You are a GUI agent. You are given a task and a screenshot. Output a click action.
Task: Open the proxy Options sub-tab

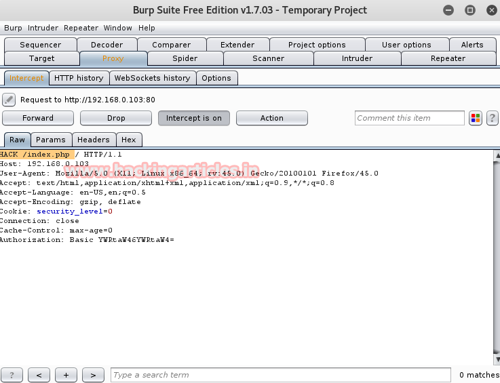tap(216, 78)
